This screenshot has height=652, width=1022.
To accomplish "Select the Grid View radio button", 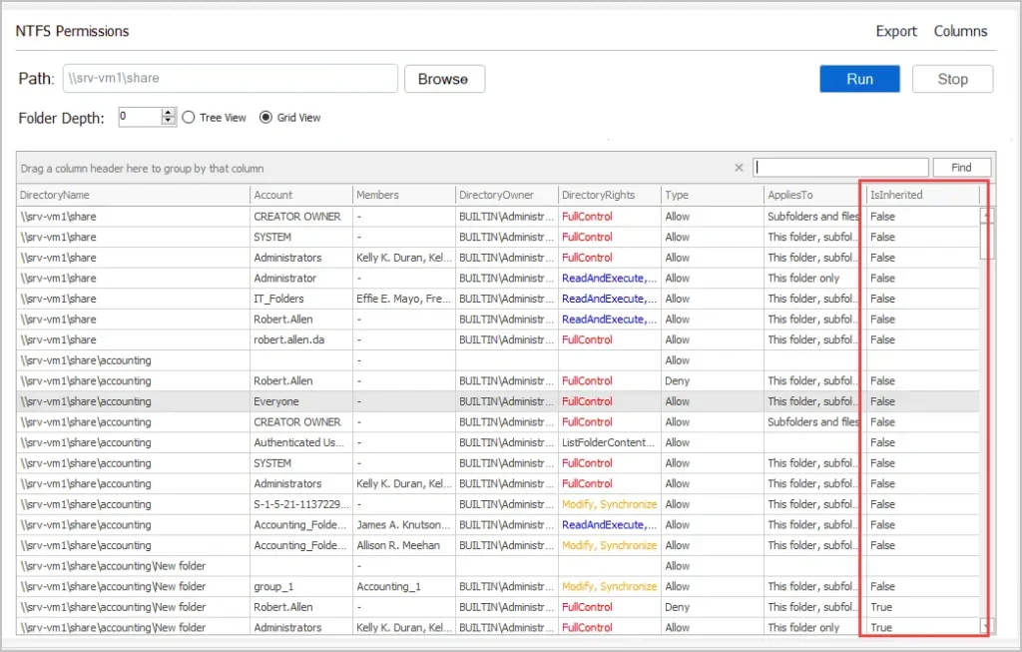I will click(265, 118).
